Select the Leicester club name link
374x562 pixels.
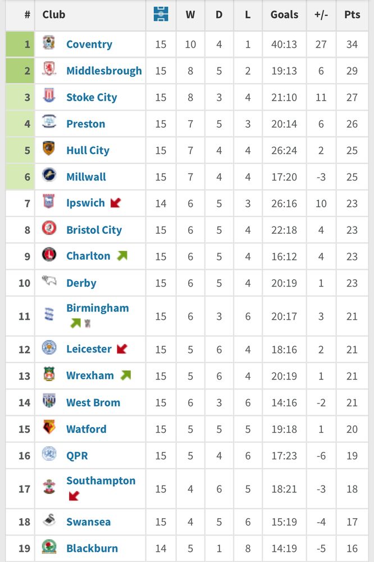click(x=89, y=349)
